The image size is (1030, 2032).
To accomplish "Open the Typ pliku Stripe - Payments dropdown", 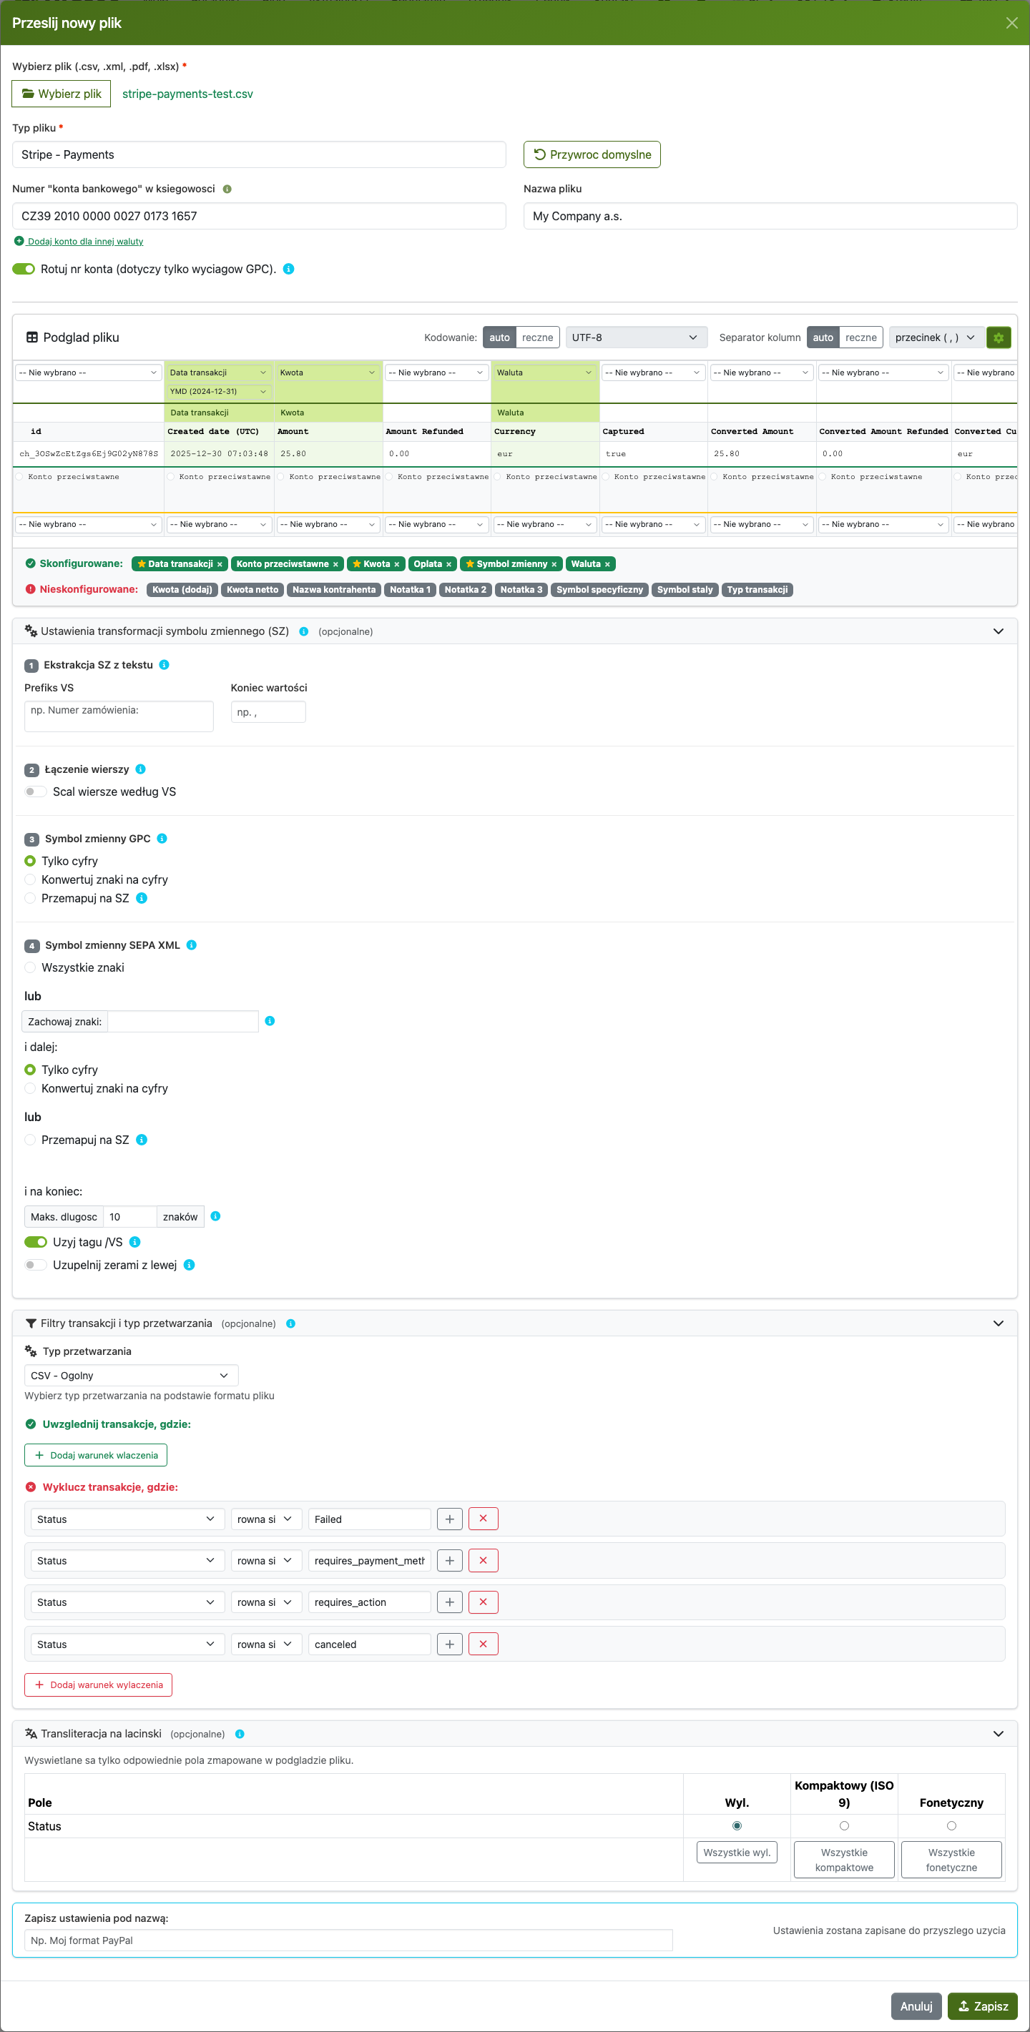I will pos(259,154).
